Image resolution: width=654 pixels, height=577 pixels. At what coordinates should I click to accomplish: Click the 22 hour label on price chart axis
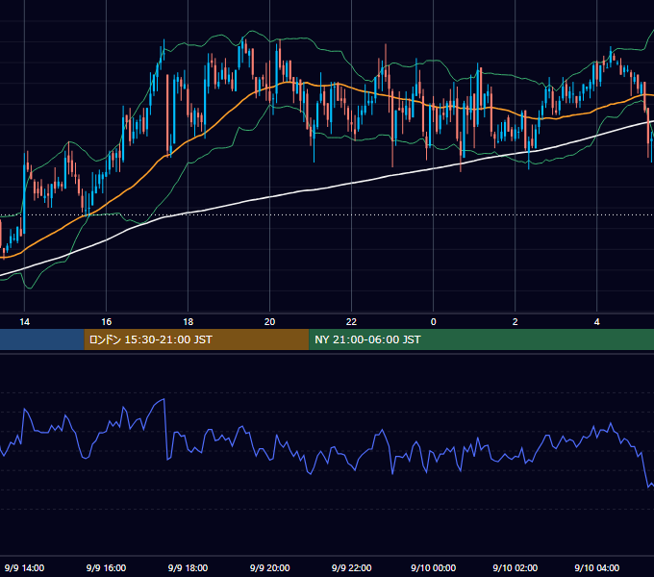click(x=352, y=322)
